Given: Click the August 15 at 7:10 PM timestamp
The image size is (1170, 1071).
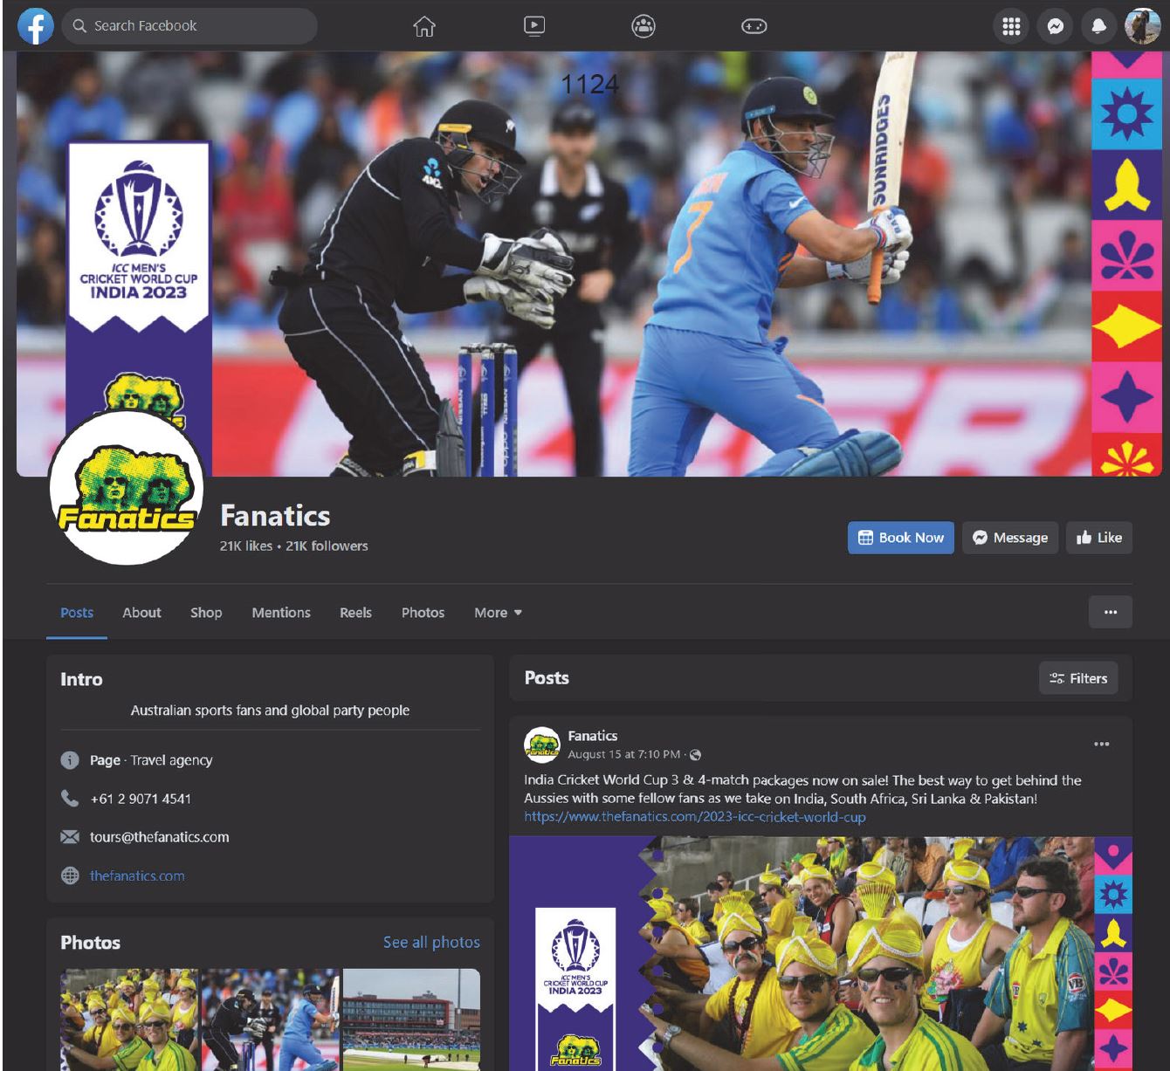Looking at the screenshot, I should 623,755.
